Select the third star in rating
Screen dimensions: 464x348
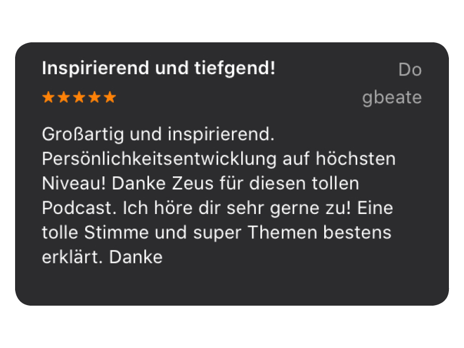click(79, 97)
